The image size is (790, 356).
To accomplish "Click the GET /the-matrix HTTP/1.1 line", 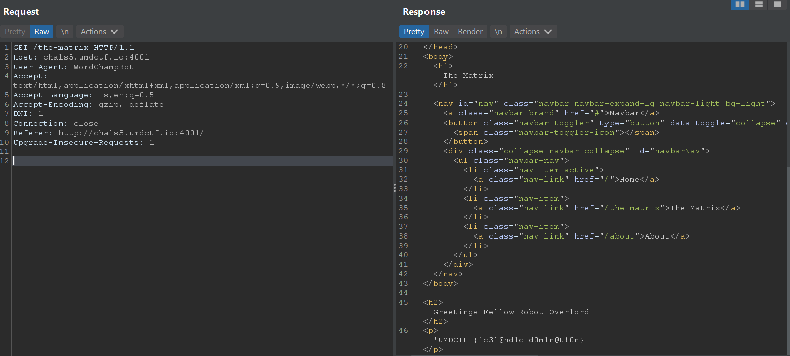I will [74, 47].
